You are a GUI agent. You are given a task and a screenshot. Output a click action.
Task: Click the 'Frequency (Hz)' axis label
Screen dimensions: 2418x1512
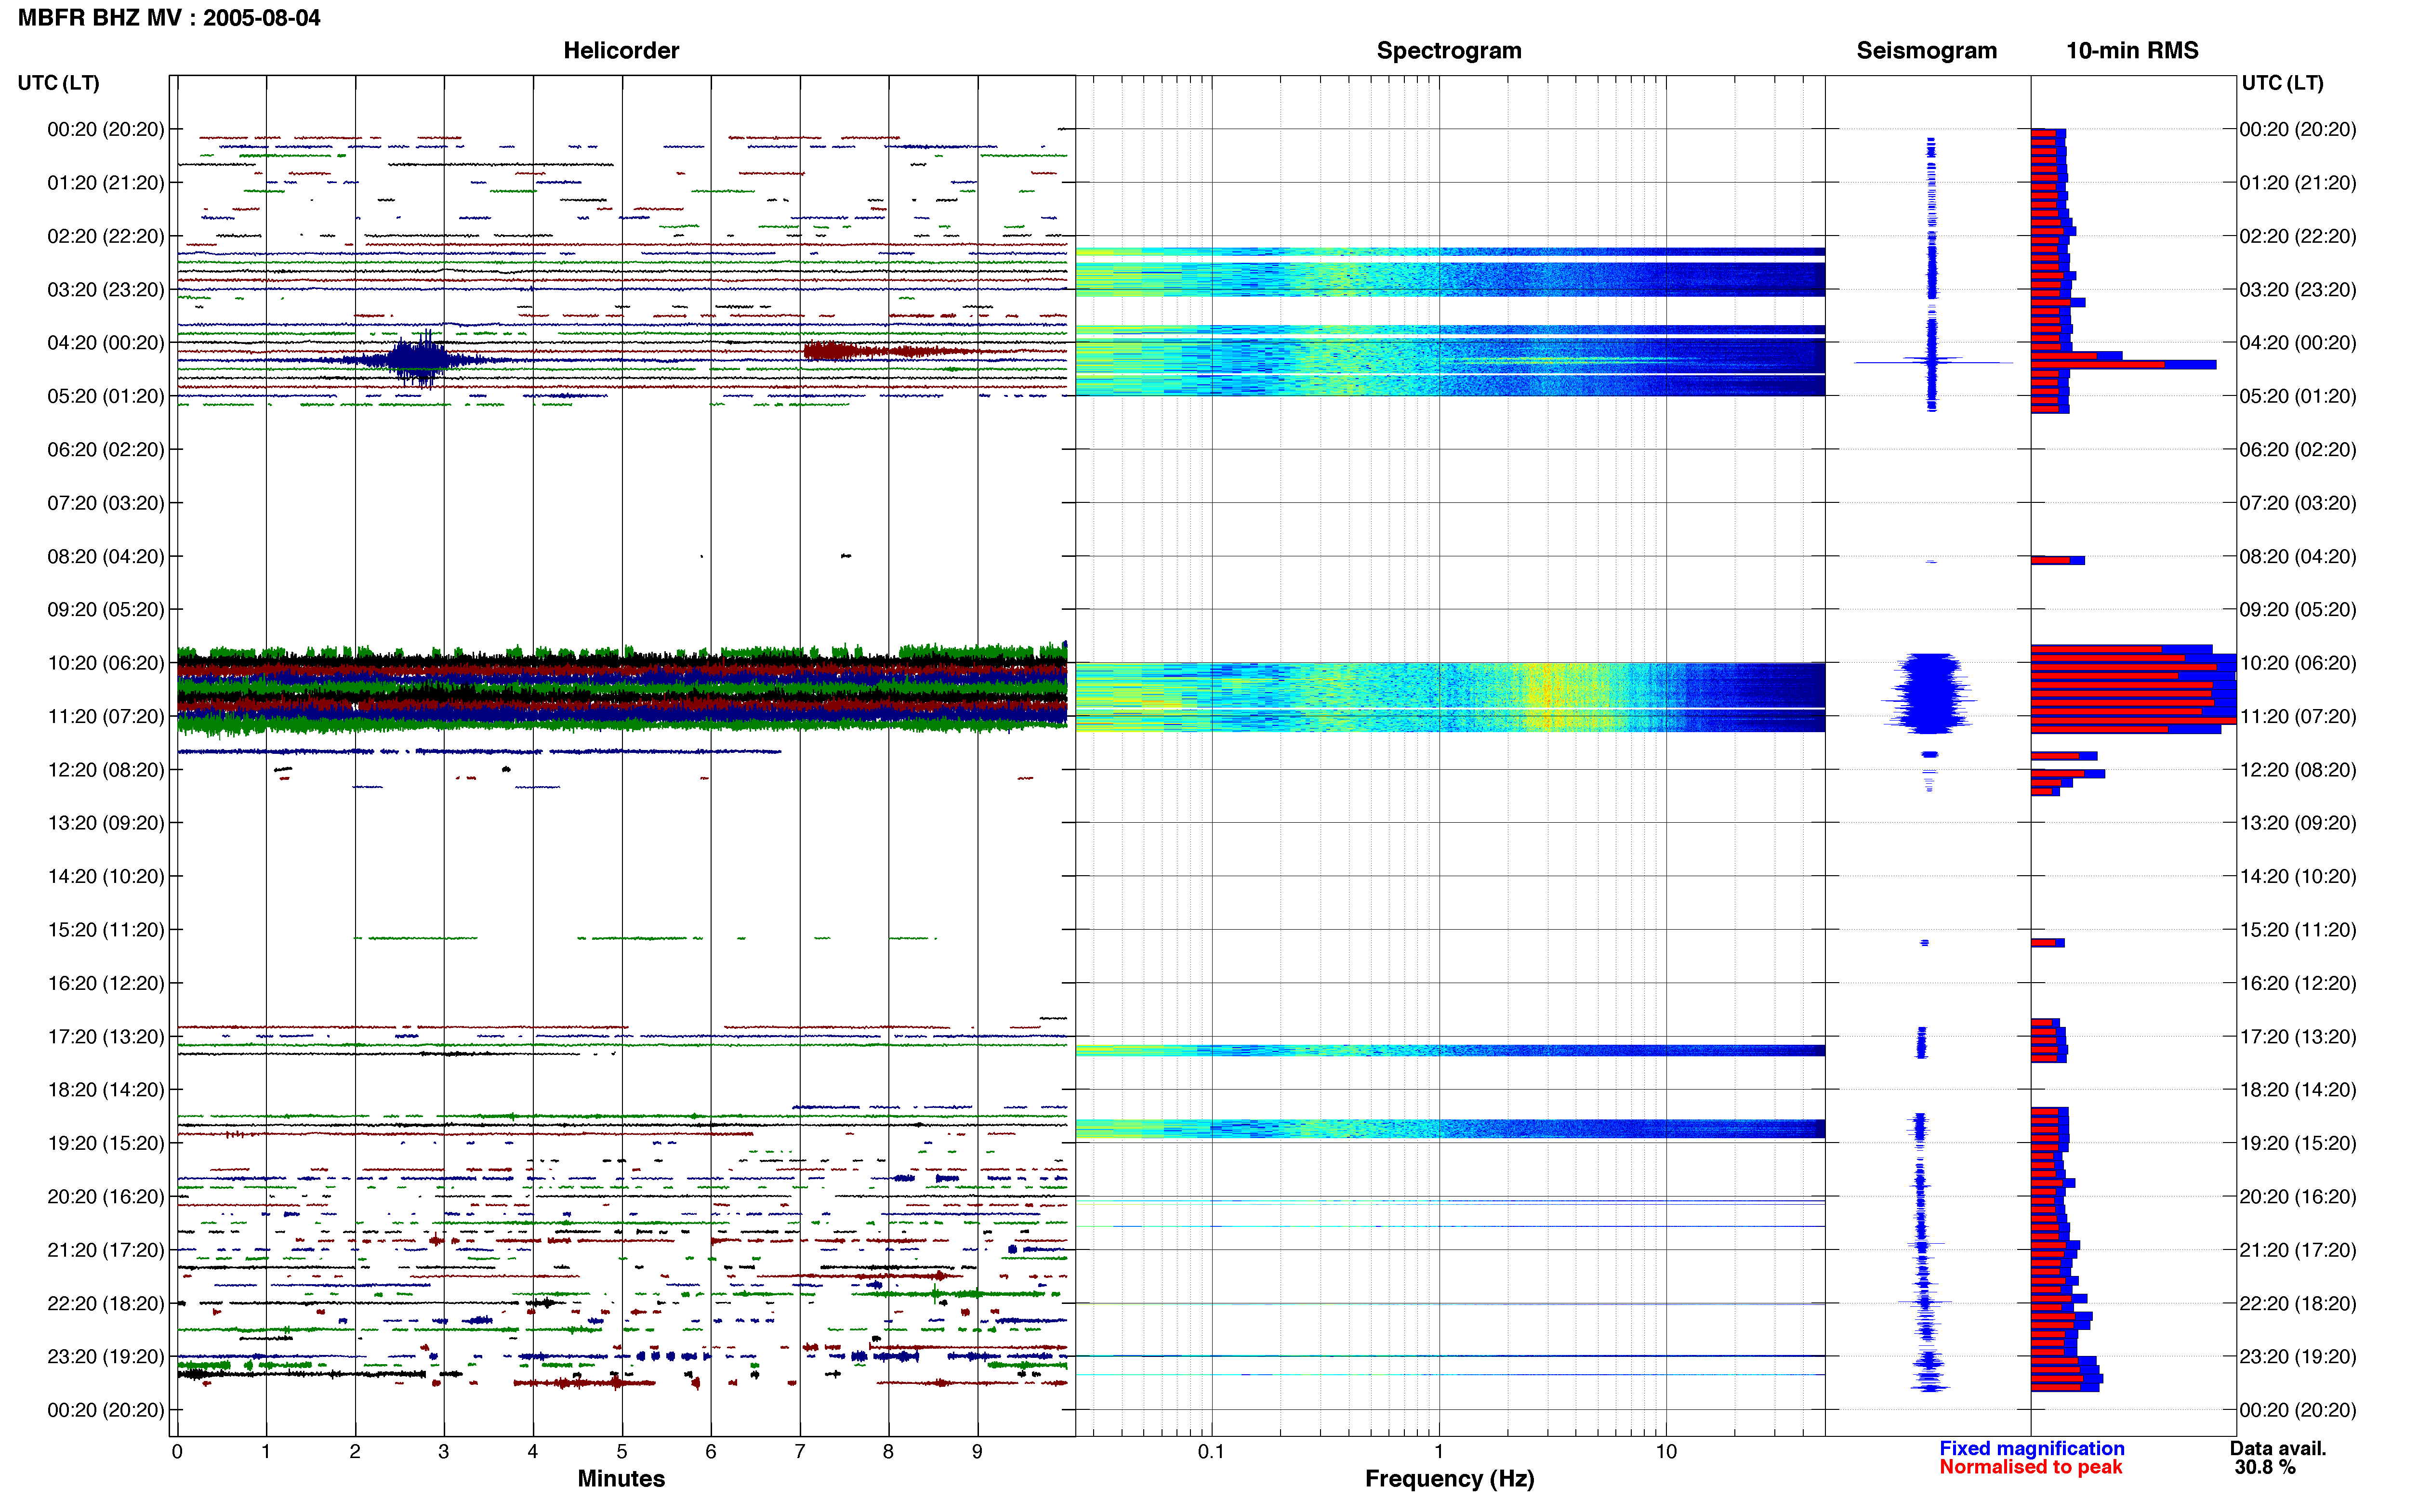click(1449, 1479)
